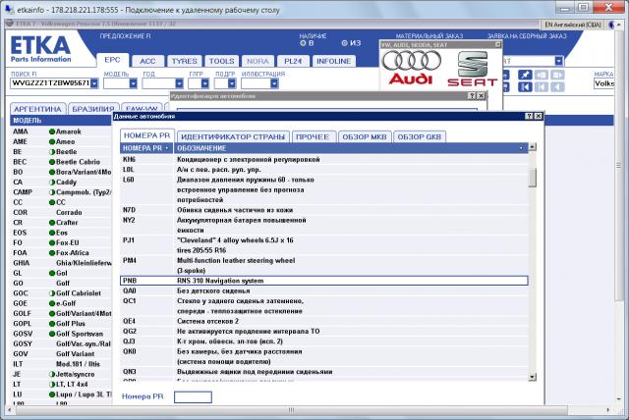Switch to the EPC tab
This screenshot has width=629, height=420.
pyautogui.click(x=112, y=60)
